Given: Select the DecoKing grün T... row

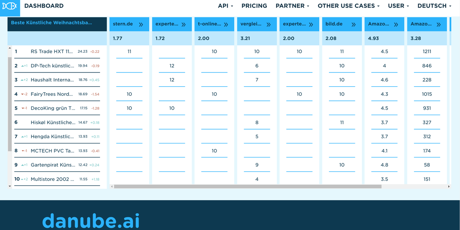Looking at the screenshot, I should point(57,108).
